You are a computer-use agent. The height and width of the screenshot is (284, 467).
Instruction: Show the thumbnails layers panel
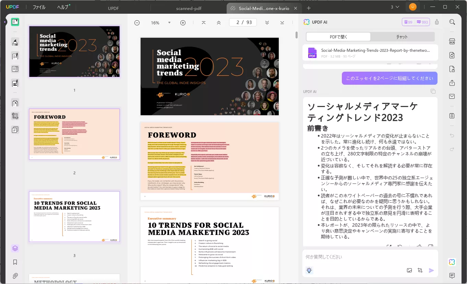coord(15,248)
